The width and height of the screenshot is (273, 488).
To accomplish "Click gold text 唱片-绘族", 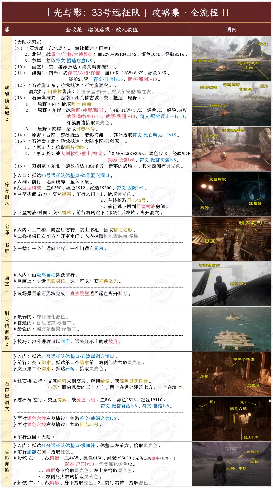I will 81,104.
